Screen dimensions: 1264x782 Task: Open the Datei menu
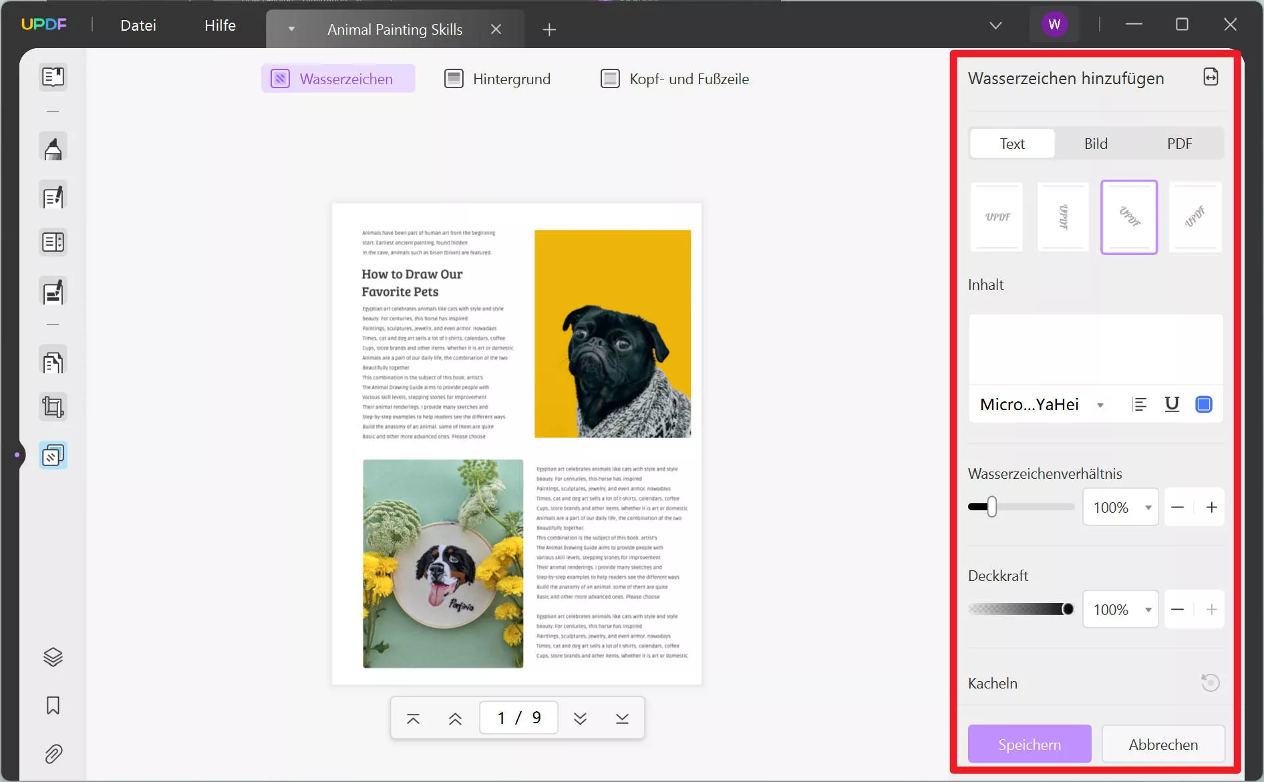[138, 25]
